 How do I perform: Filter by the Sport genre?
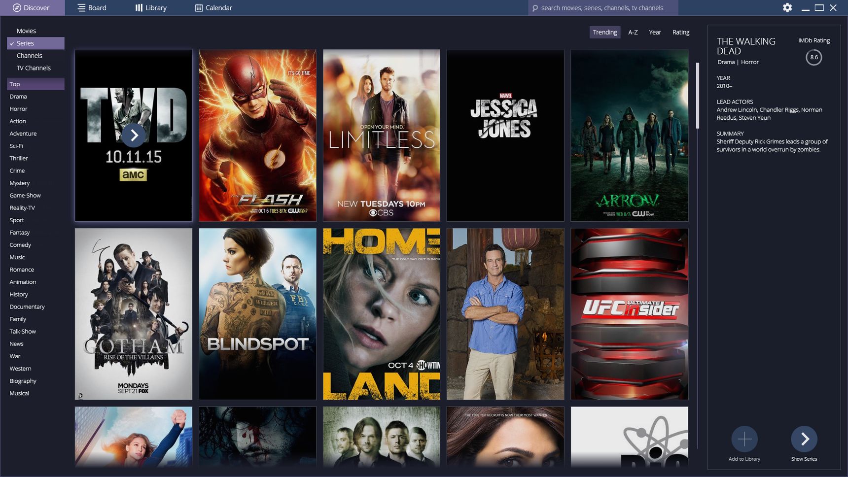pos(17,220)
